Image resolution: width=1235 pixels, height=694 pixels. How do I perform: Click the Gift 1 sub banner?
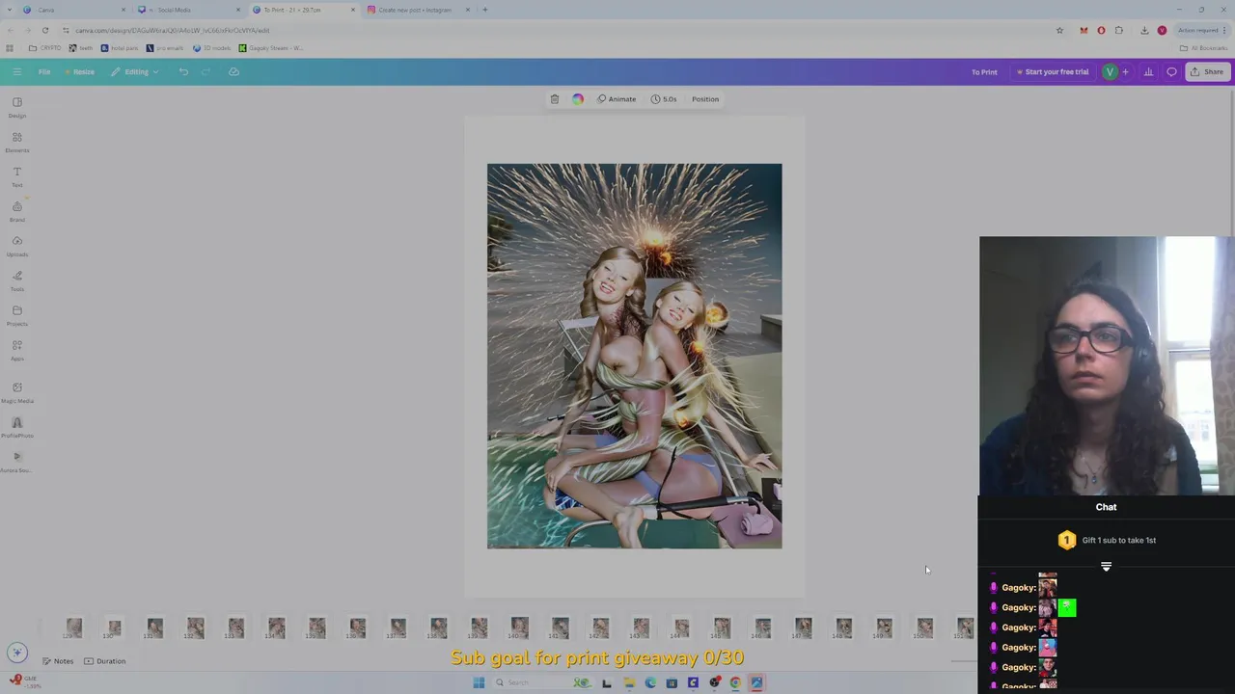(1107, 541)
